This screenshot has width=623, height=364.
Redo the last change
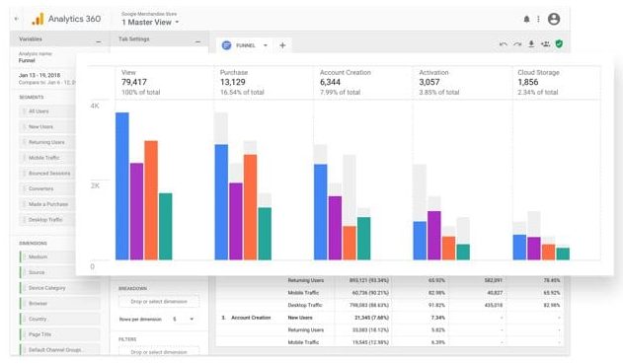click(x=517, y=44)
